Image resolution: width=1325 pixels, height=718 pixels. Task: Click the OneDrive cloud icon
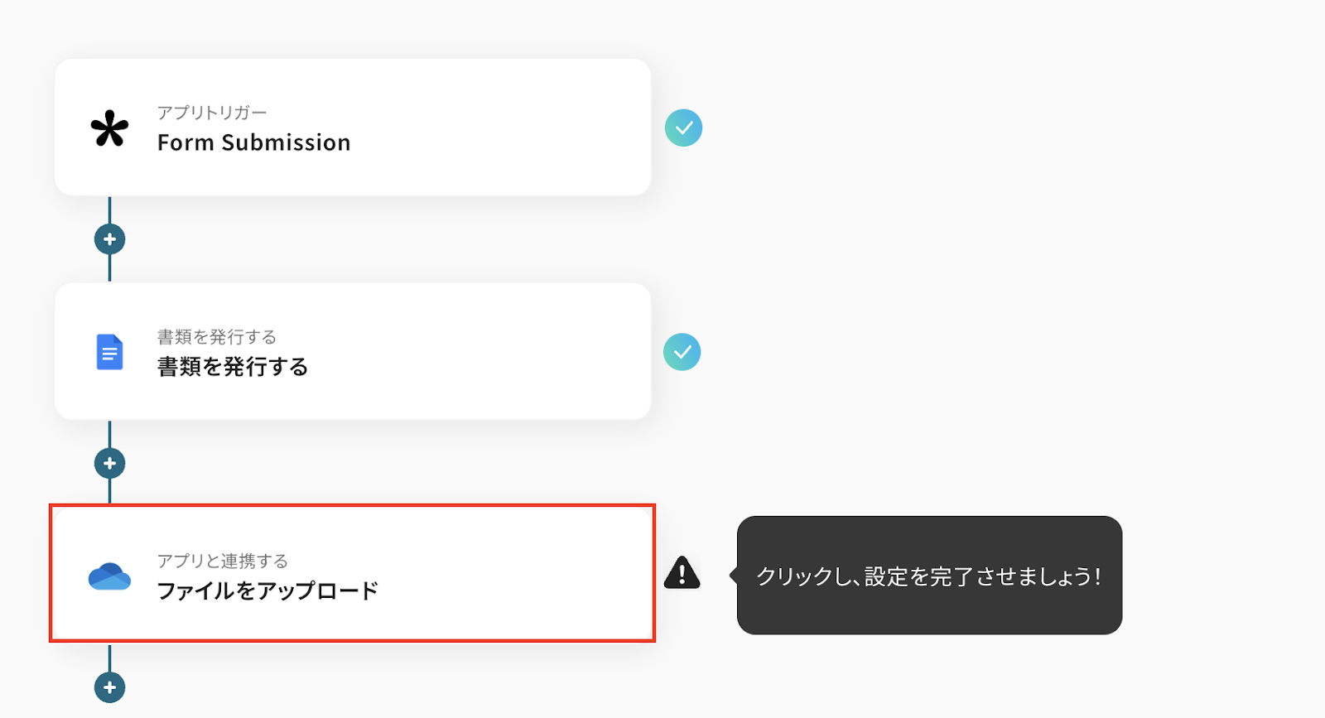tap(109, 576)
